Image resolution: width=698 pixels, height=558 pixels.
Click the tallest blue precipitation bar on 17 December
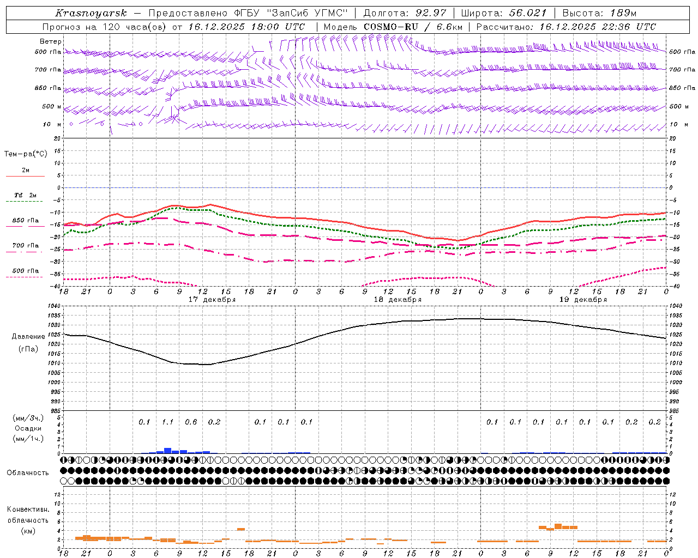click(168, 451)
